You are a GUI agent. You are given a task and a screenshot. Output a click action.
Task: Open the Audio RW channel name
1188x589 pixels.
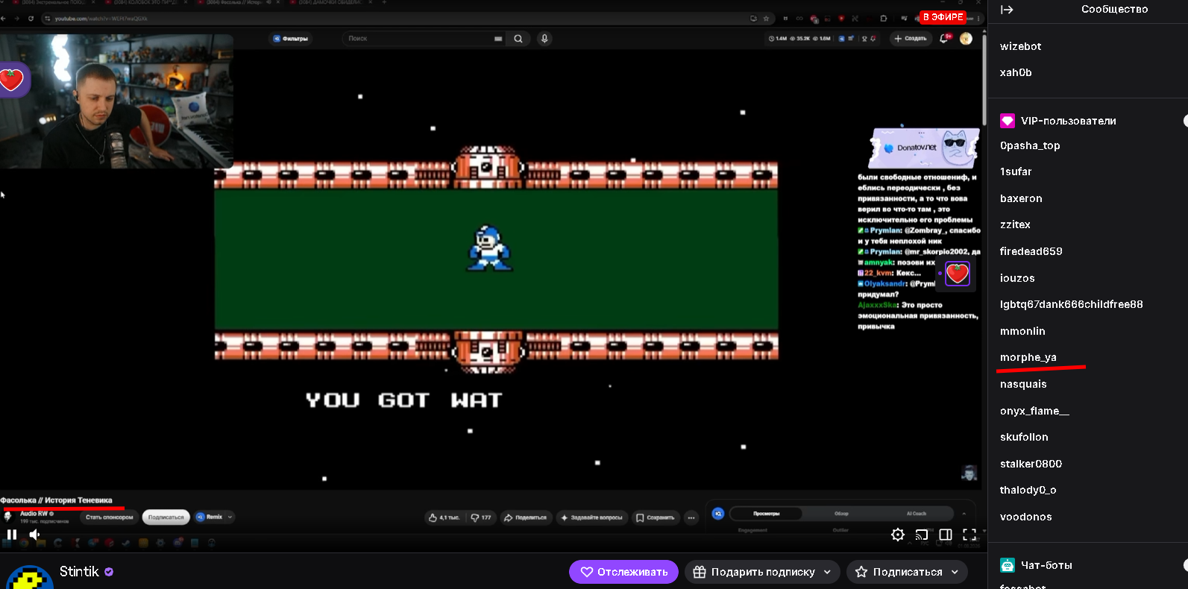click(34, 514)
